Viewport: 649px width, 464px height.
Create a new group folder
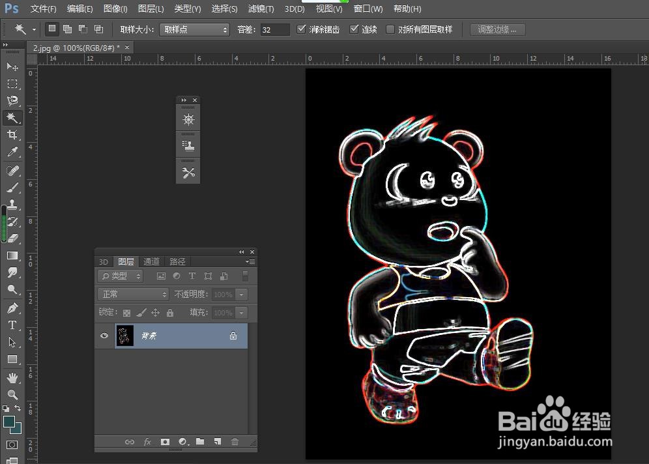[x=200, y=442]
